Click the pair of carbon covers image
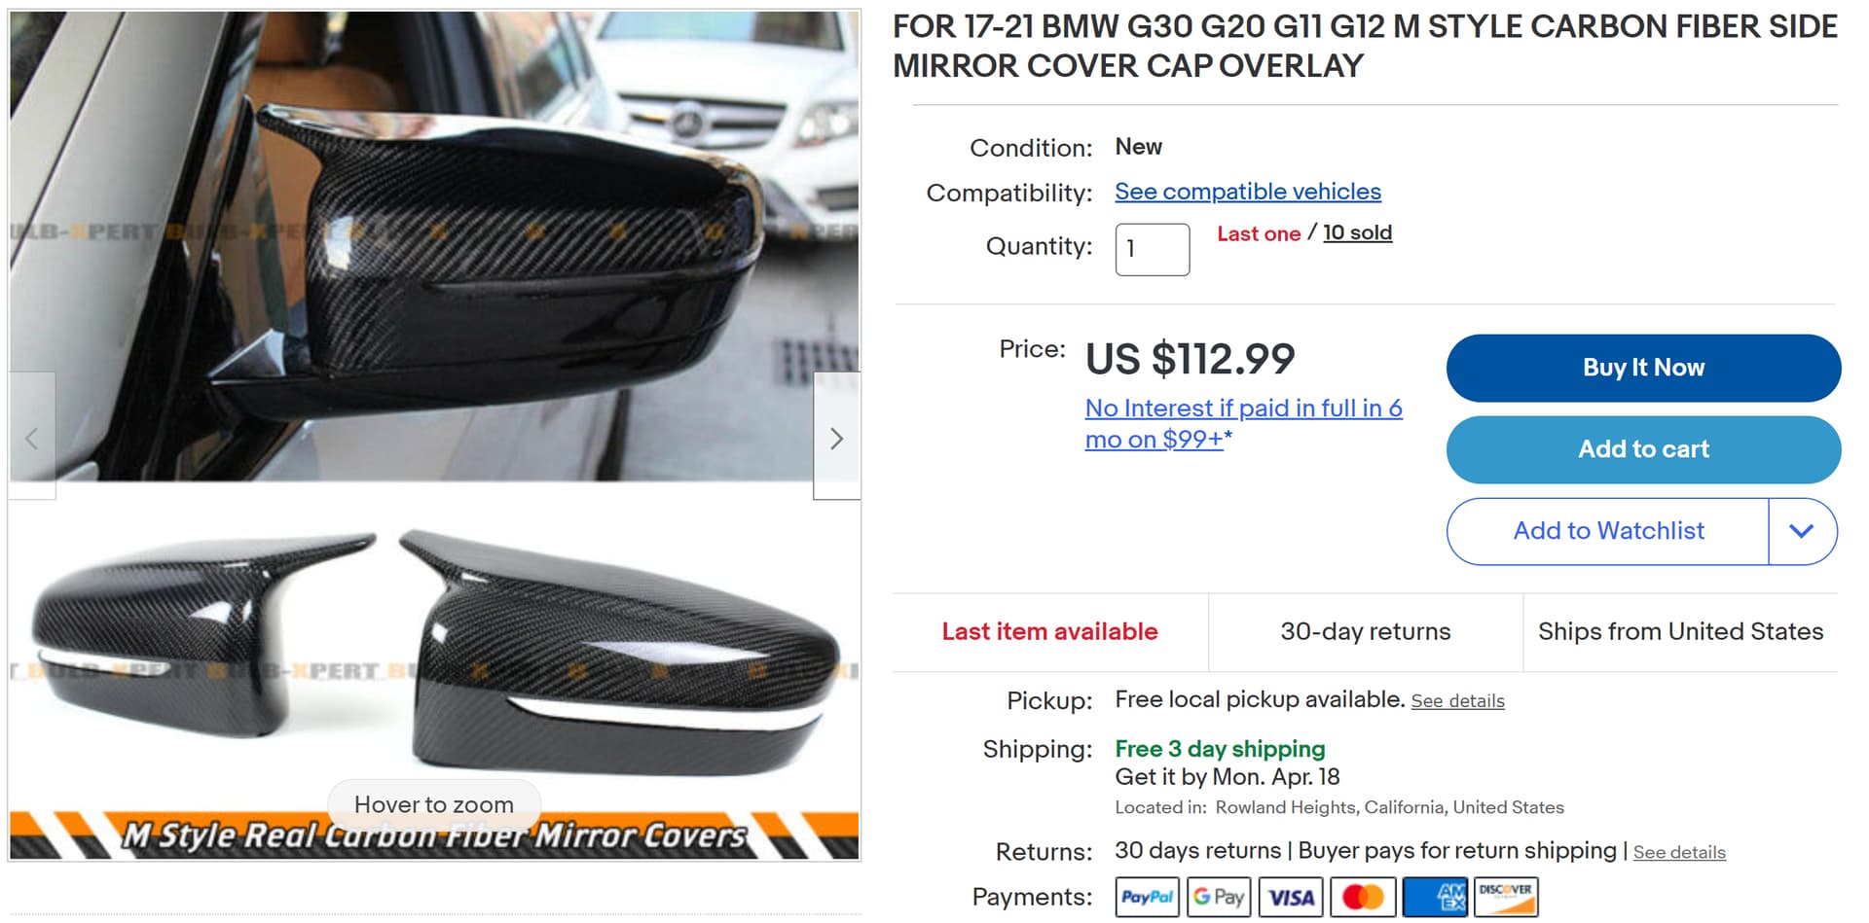1869x923 pixels. click(434, 671)
